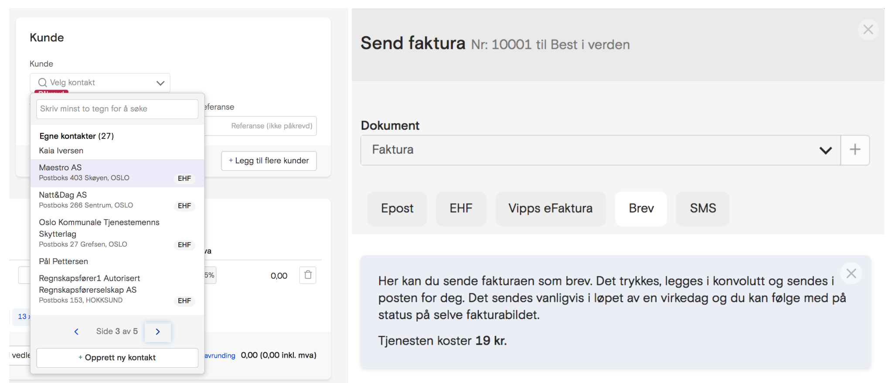This screenshot has width=895, height=383.
Task: Click Opprett ny kontakt button
Action: click(117, 358)
